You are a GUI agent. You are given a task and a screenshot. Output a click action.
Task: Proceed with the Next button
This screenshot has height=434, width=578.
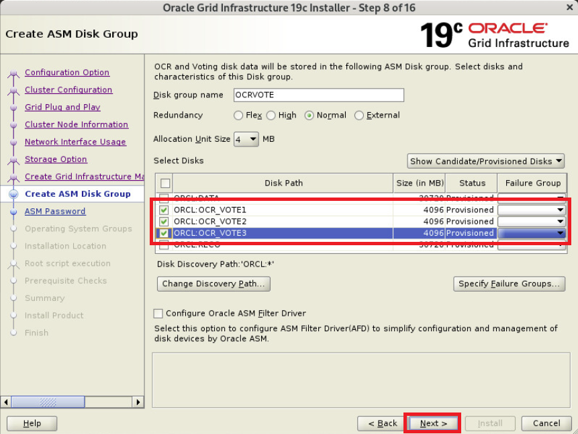[433, 423]
